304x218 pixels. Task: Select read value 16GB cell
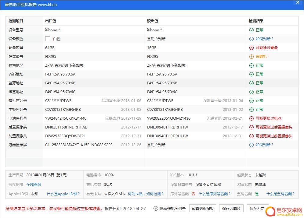click(152, 48)
